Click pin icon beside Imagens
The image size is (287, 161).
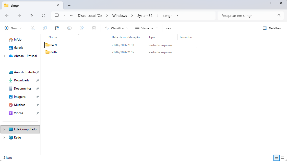coord(38,97)
